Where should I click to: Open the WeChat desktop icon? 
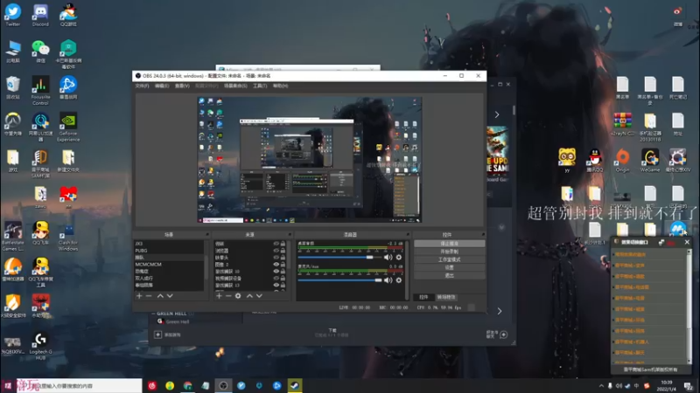click(40, 52)
